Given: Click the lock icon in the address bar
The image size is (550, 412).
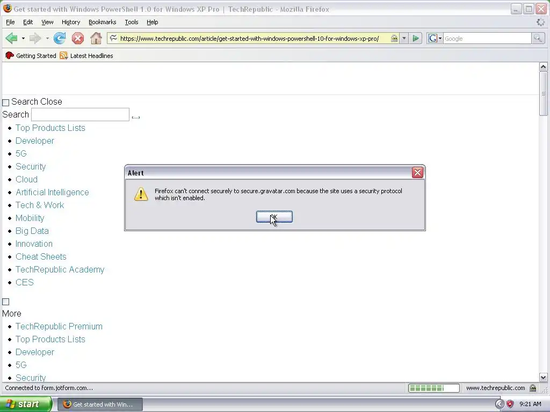Looking at the screenshot, I should tap(394, 38).
